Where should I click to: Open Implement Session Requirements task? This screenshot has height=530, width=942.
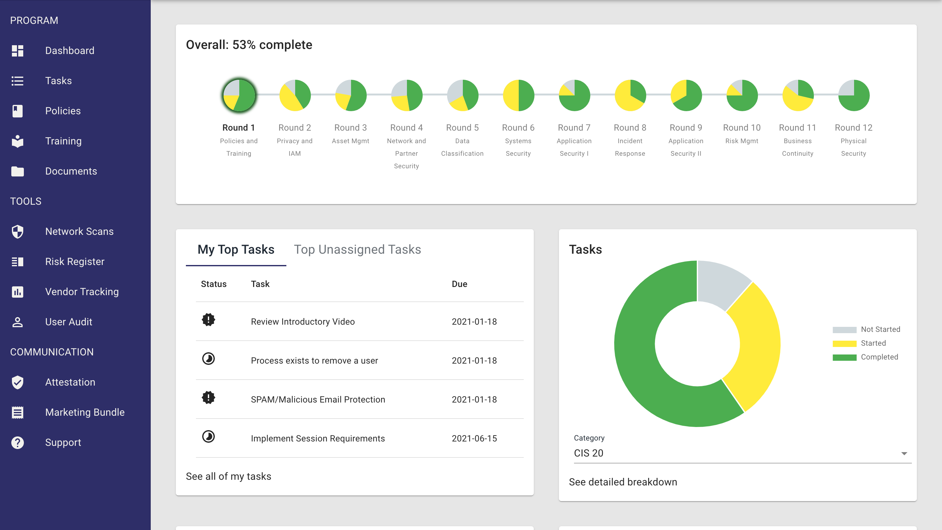pos(318,439)
